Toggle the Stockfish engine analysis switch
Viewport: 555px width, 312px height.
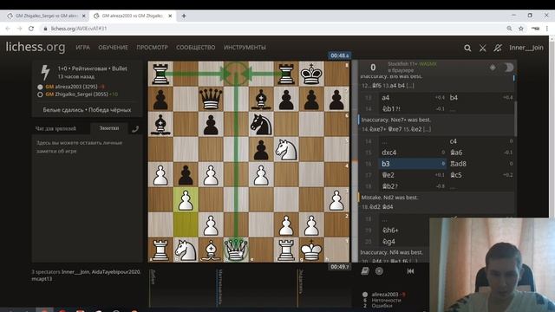[x=508, y=68]
